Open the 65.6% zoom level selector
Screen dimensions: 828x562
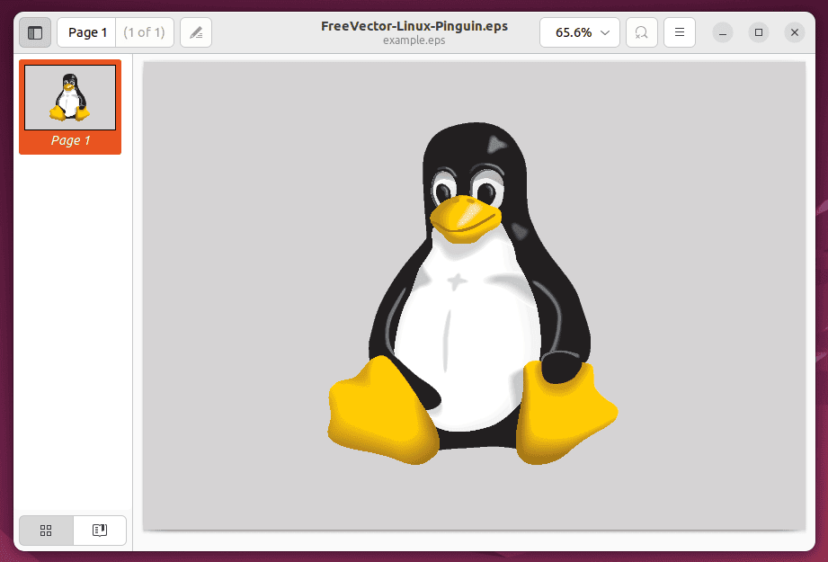(x=579, y=32)
